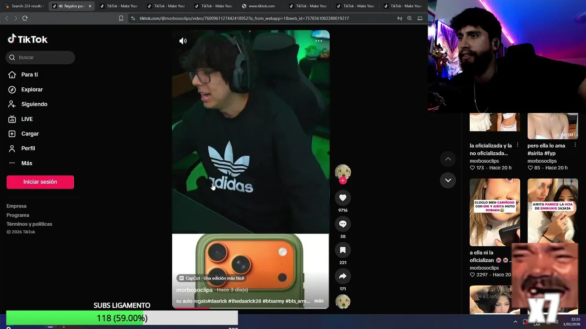
Task: Mute the Regalos tab via speaker icon
Action: (60, 6)
